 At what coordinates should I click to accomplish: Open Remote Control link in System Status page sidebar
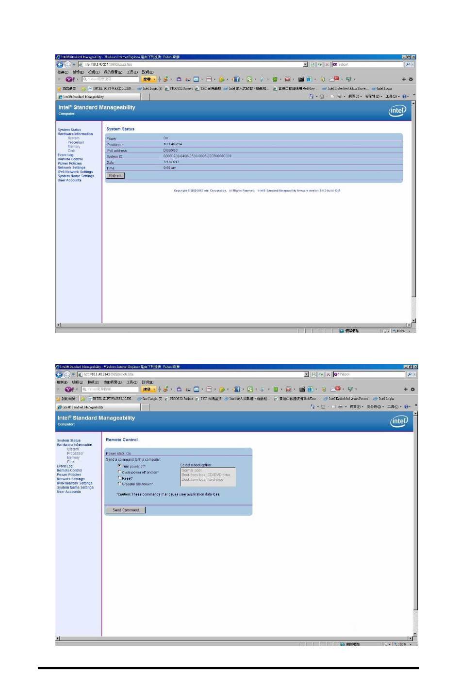70,159
